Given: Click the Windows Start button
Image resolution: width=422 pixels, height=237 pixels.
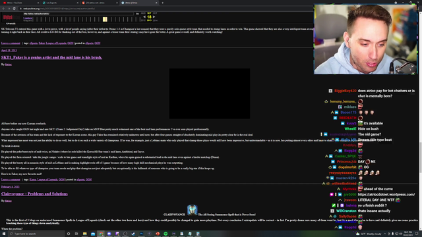Looking at the screenshot, I should 4,234.
